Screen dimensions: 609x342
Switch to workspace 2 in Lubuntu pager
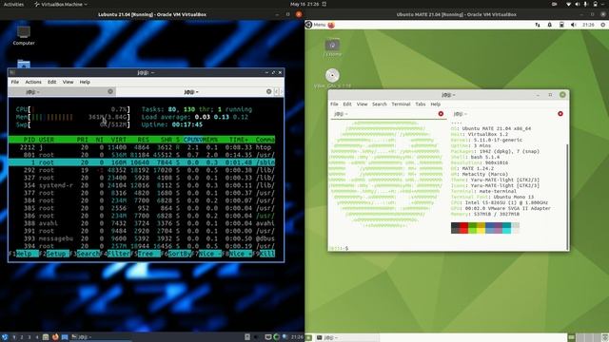click(x=22, y=337)
